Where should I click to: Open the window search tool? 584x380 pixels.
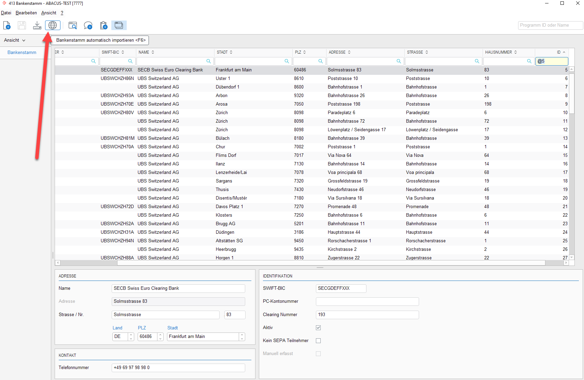[73, 25]
